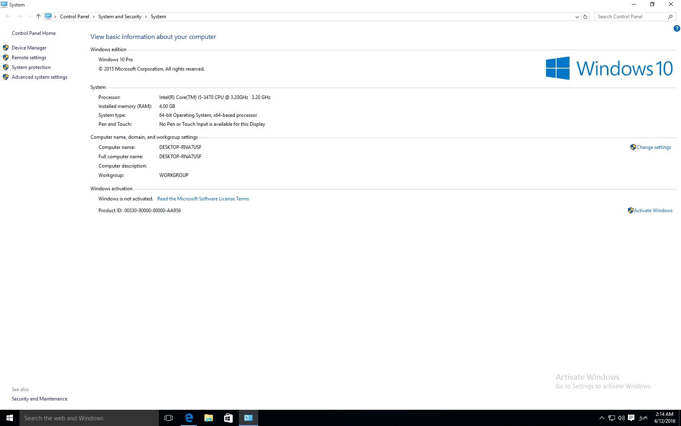
Task: Restore down the System window
Action: pos(652,4)
